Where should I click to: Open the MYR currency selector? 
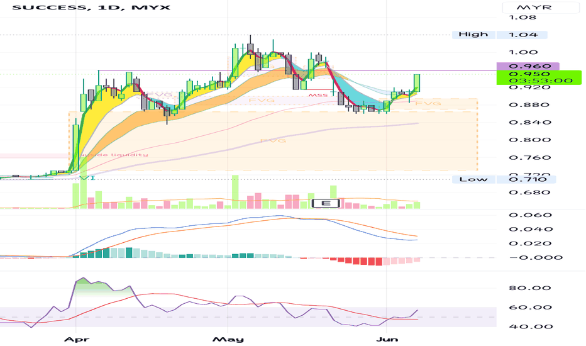(541, 7)
